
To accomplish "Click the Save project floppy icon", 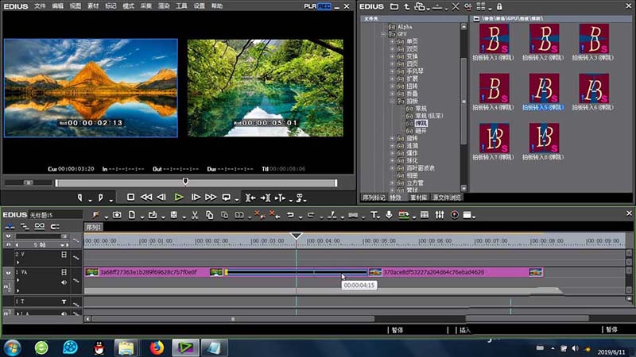I will (173, 215).
